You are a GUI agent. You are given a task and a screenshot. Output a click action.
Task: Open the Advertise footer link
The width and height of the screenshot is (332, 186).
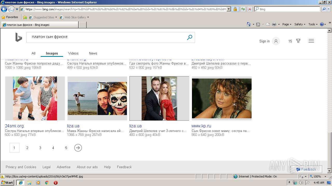64,167
